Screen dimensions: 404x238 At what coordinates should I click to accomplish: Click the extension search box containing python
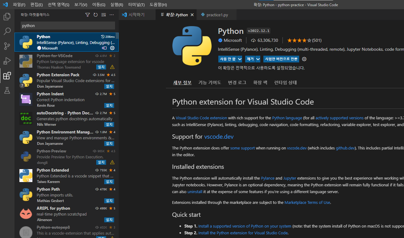68,26
